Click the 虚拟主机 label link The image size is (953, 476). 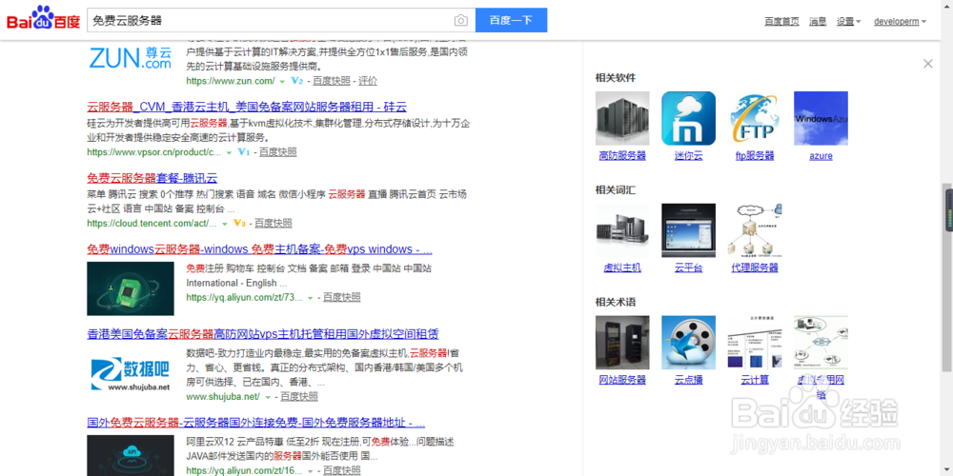(x=622, y=268)
